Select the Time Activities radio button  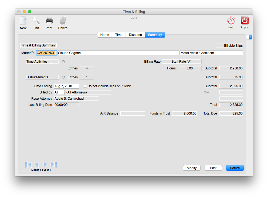click(x=63, y=62)
